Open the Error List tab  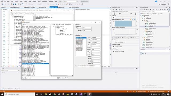(x=17, y=89)
